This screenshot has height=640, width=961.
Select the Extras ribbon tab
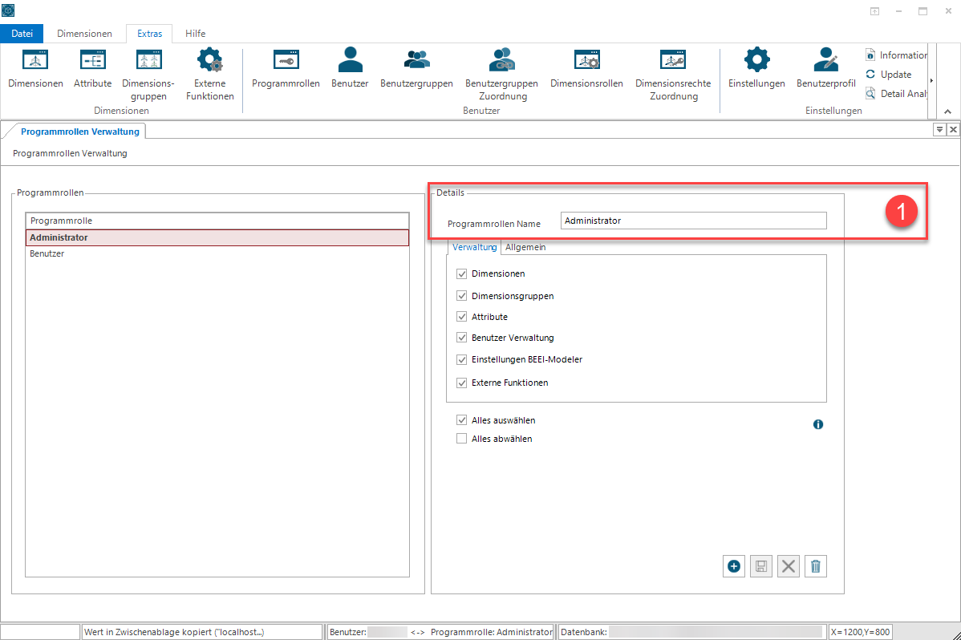pyautogui.click(x=149, y=33)
